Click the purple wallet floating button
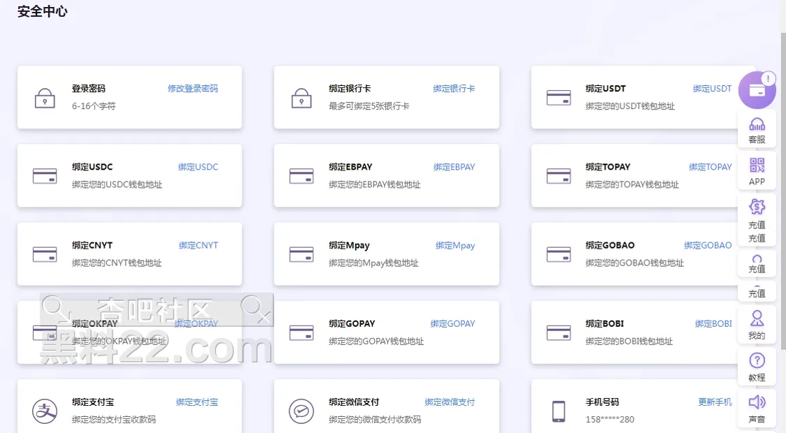Viewport: 786px width, 433px height. [x=757, y=91]
